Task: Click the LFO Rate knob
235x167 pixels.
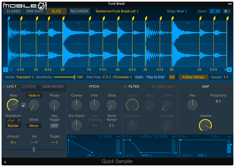Action: (13, 105)
